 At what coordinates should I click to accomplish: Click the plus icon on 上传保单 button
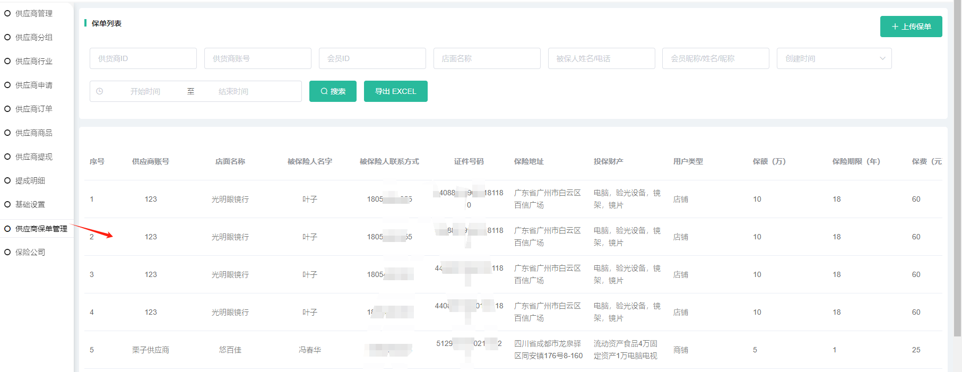895,27
